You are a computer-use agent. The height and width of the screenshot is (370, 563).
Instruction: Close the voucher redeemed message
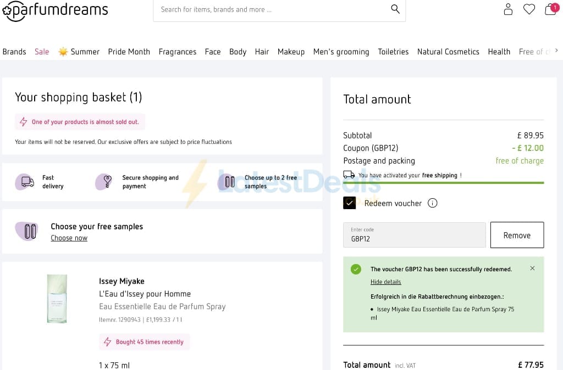(x=532, y=268)
